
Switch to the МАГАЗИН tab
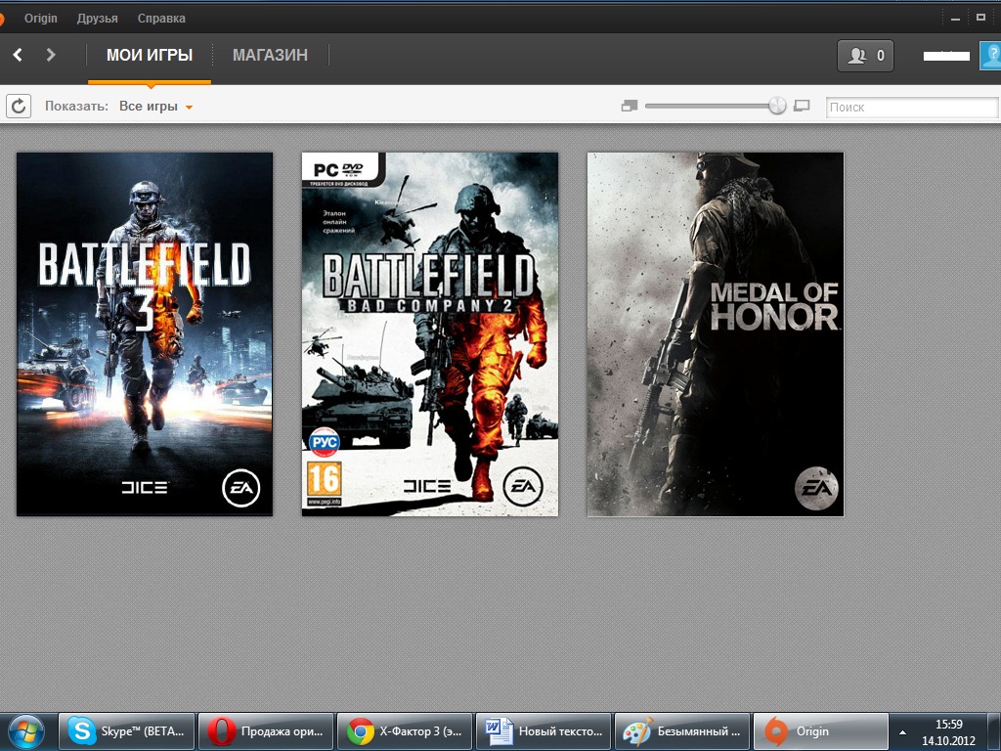point(270,56)
